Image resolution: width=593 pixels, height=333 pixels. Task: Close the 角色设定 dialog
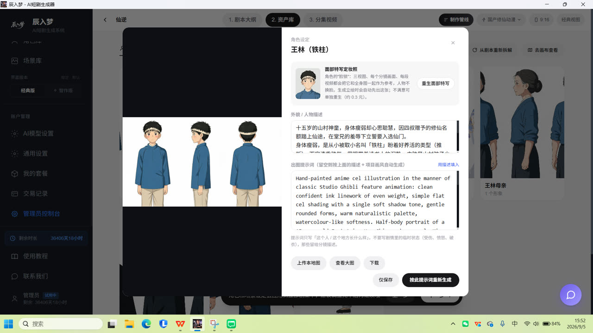click(x=453, y=43)
